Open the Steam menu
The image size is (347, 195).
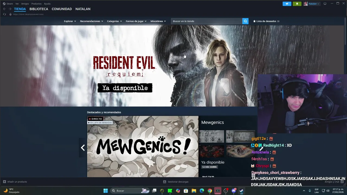click(9, 4)
